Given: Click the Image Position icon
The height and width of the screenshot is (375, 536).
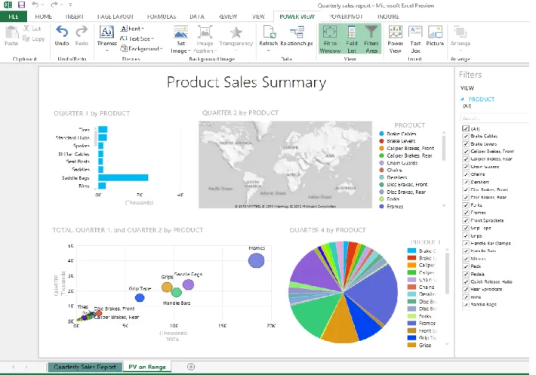Looking at the screenshot, I should [205, 32].
